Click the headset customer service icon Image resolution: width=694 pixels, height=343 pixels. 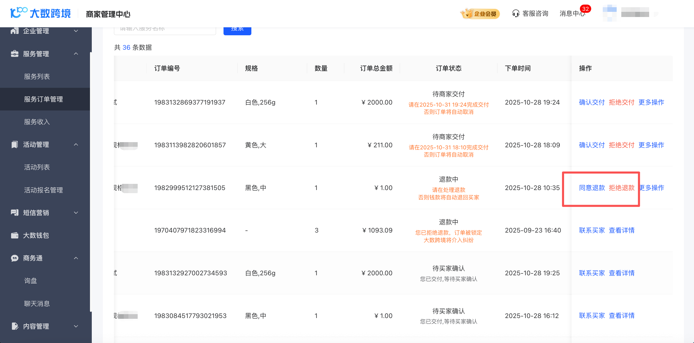[515, 13]
